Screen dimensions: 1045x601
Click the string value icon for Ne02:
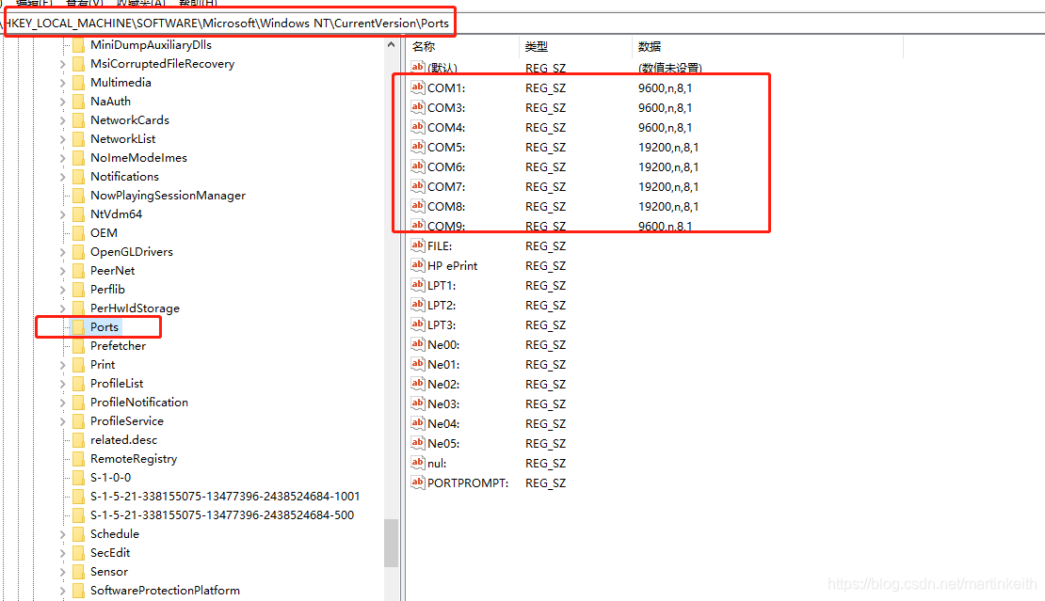click(x=418, y=384)
